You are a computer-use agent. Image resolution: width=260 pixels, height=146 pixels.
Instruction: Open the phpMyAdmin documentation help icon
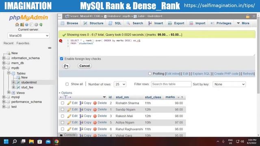(27, 25)
